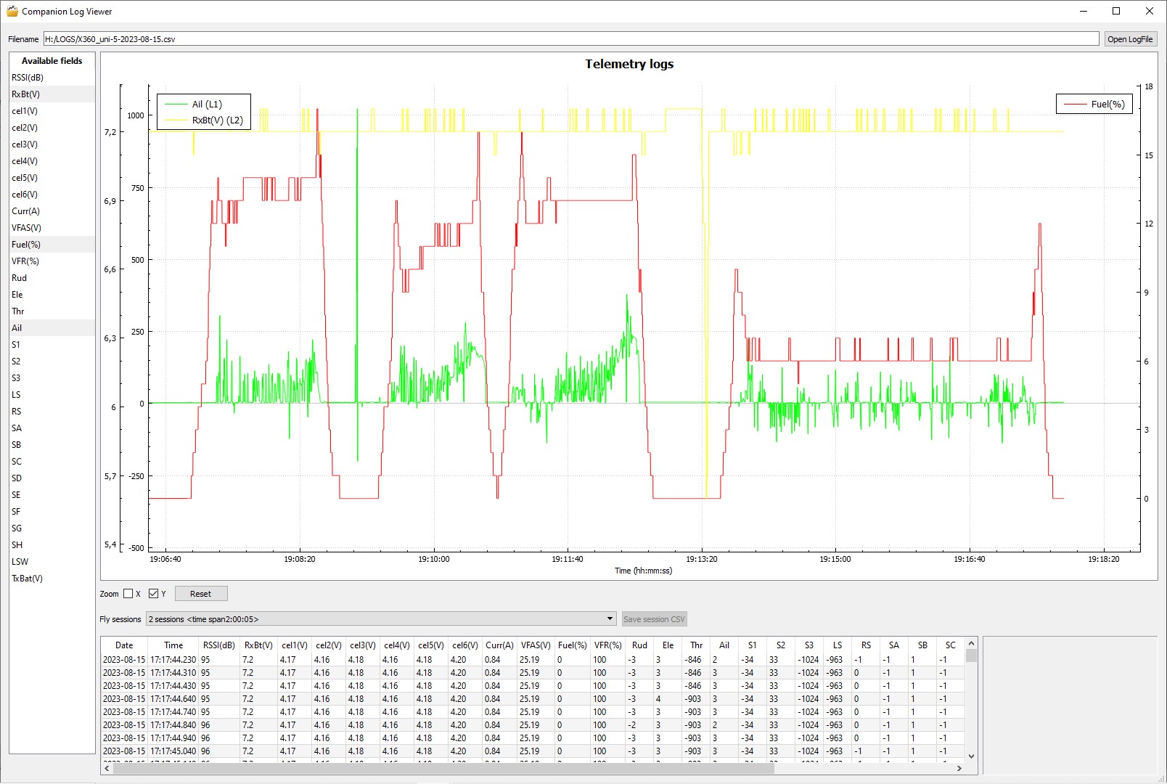The image size is (1167, 784).
Task: Click the Open LogFile button
Action: click(x=1129, y=39)
